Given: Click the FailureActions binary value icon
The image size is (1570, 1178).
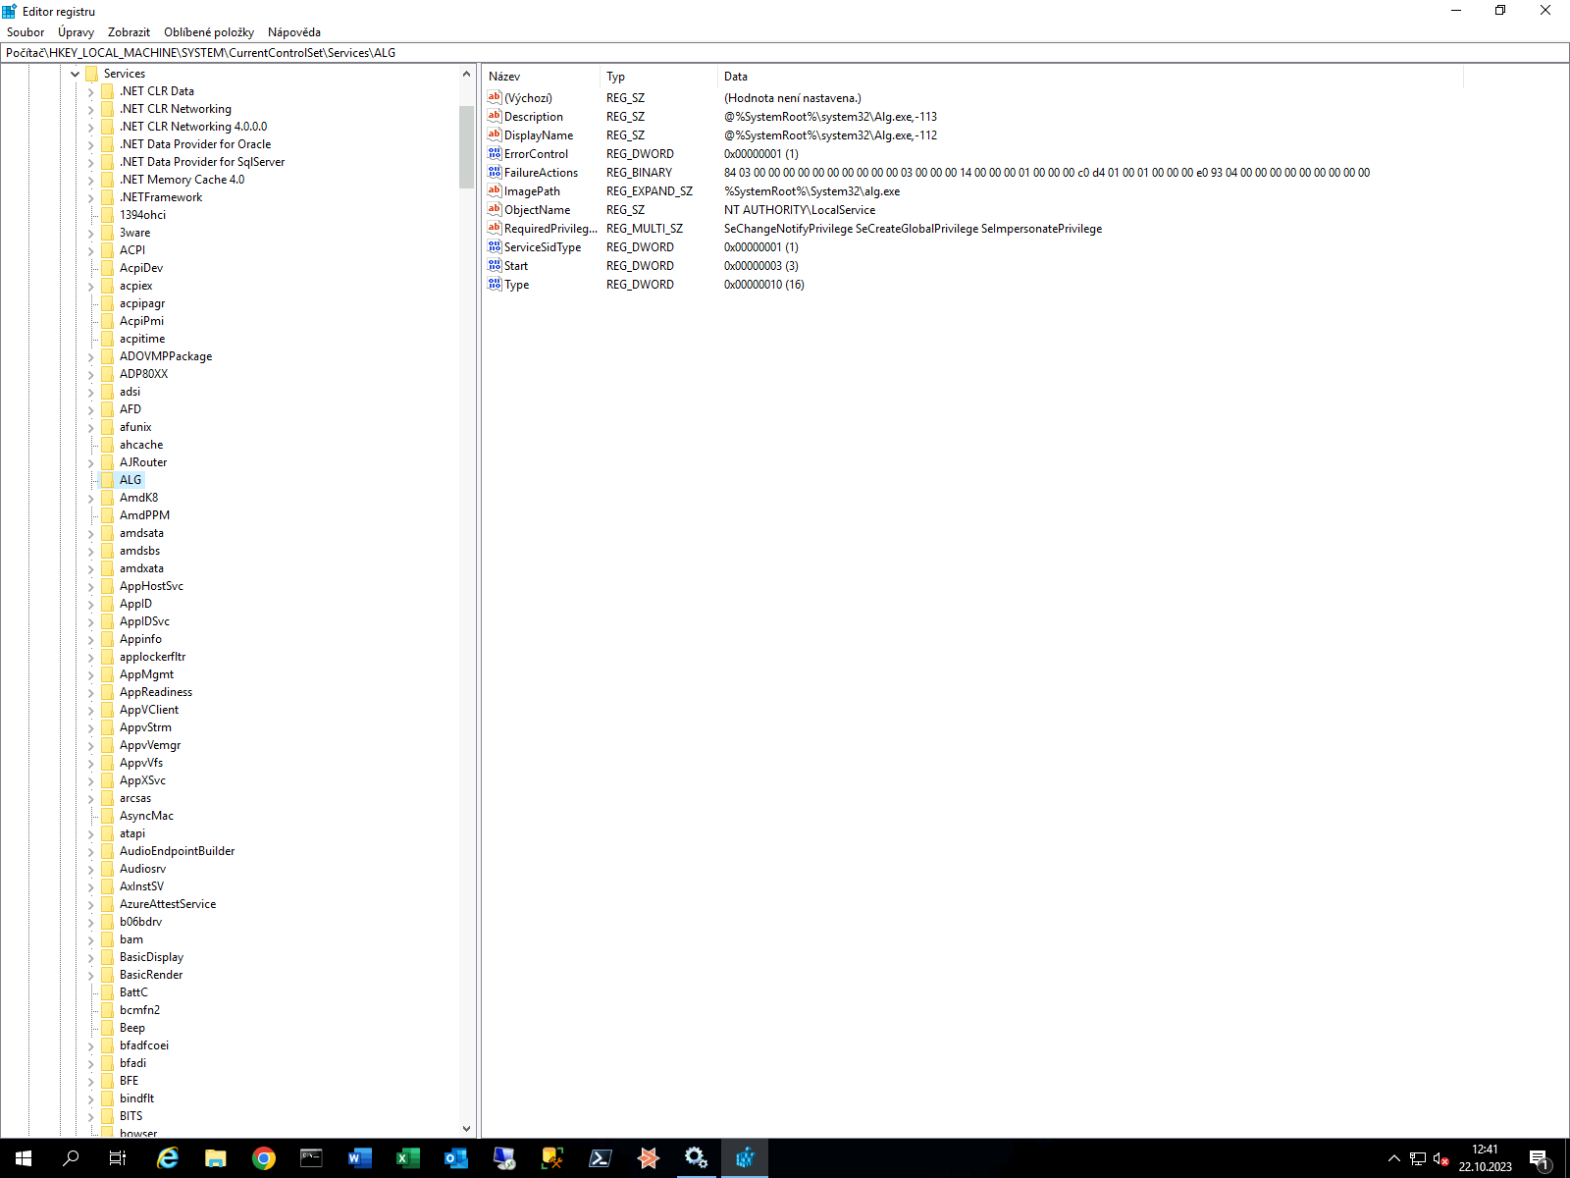Looking at the screenshot, I should click(x=495, y=173).
